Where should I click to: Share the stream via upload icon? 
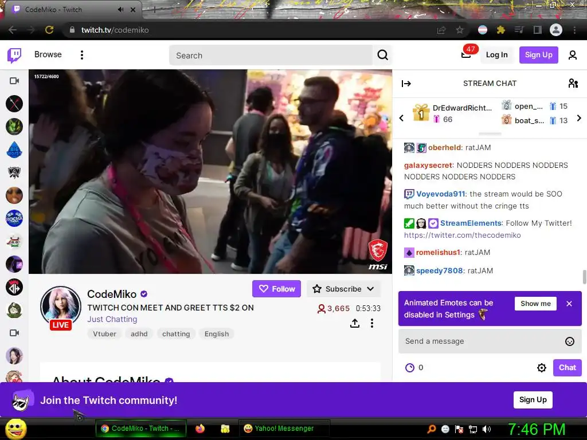click(354, 323)
